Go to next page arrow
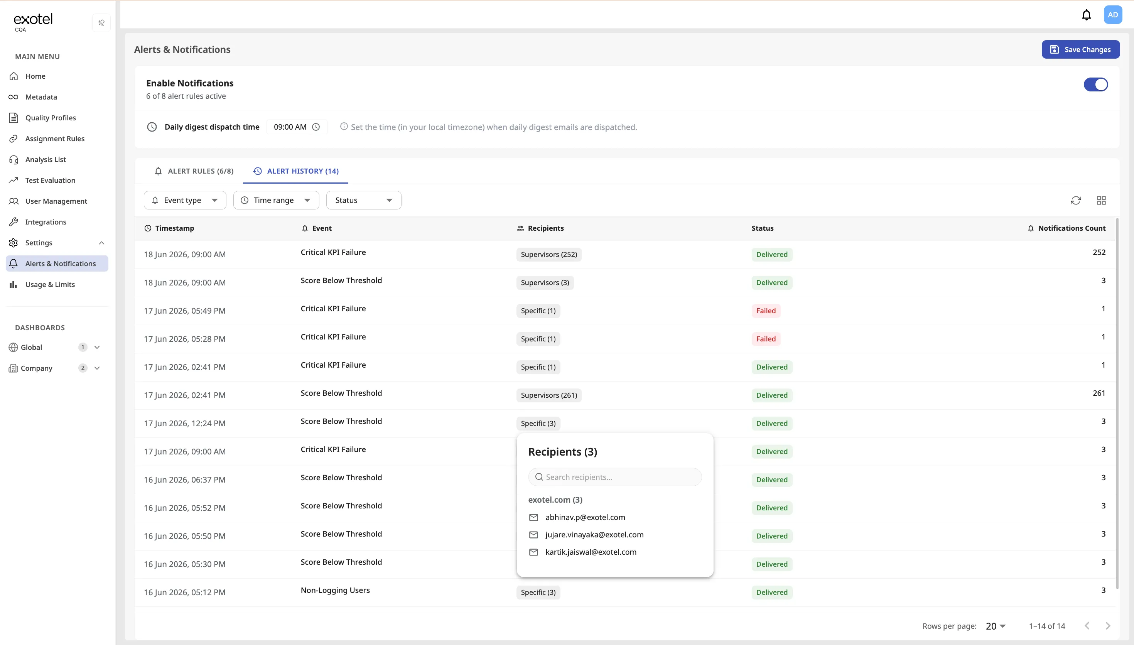1134x645 pixels. coord(1107,626)
